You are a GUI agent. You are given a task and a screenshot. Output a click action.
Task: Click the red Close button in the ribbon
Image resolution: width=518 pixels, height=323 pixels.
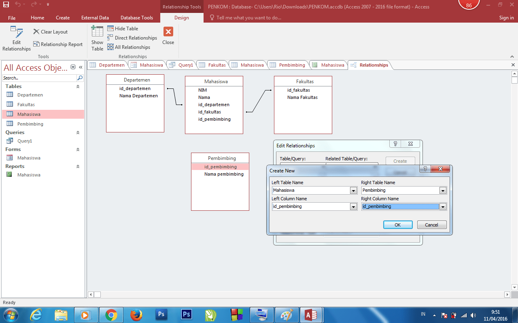pos(168,36)
